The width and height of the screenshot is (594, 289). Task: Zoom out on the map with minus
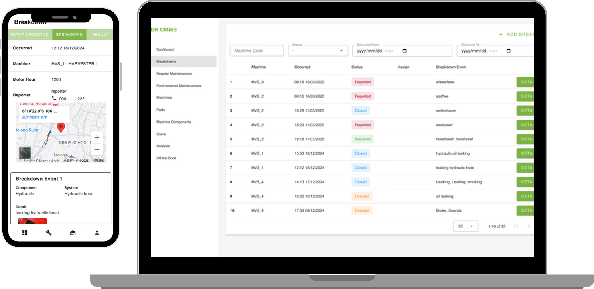(x=97, y=149)
